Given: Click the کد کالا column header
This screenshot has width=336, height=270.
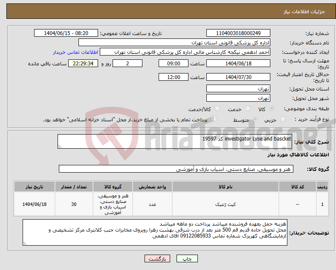Looking at the screenshot, I should (298, 187).
